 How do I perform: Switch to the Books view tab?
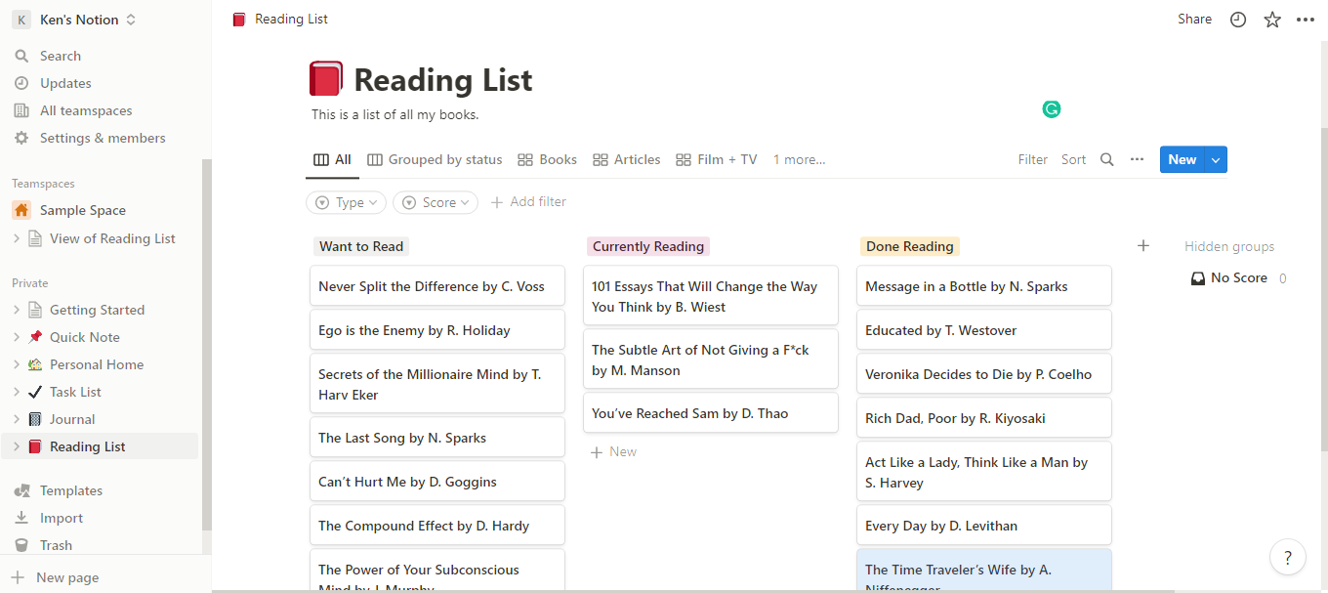tap(547, 159)
